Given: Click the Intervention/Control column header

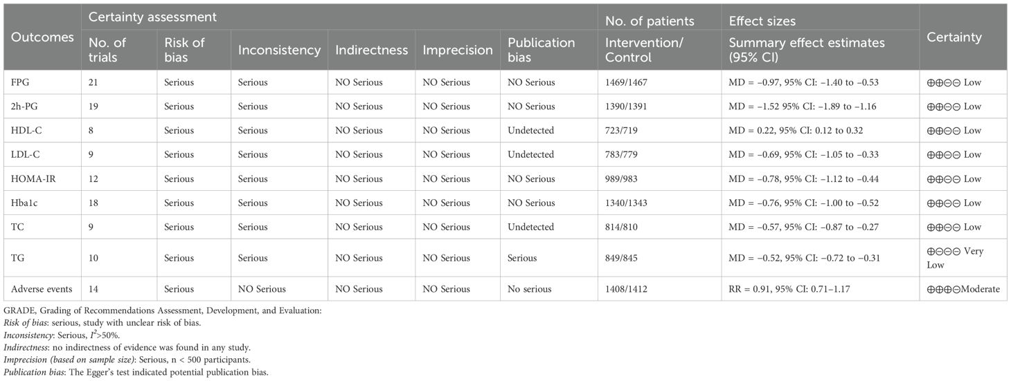Looking at the screenshot, I should (644, 50).
